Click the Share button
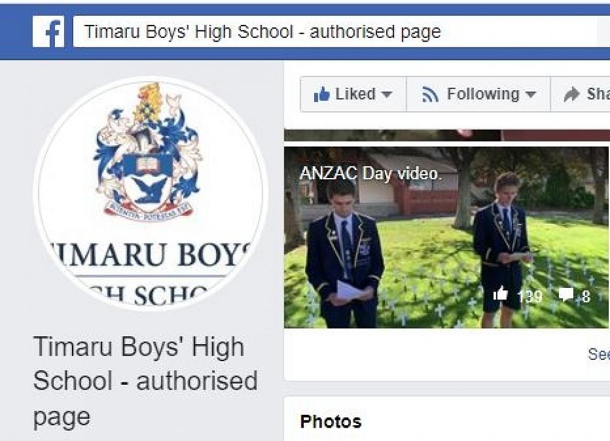 pyautogui.click(x=581, y=94)
